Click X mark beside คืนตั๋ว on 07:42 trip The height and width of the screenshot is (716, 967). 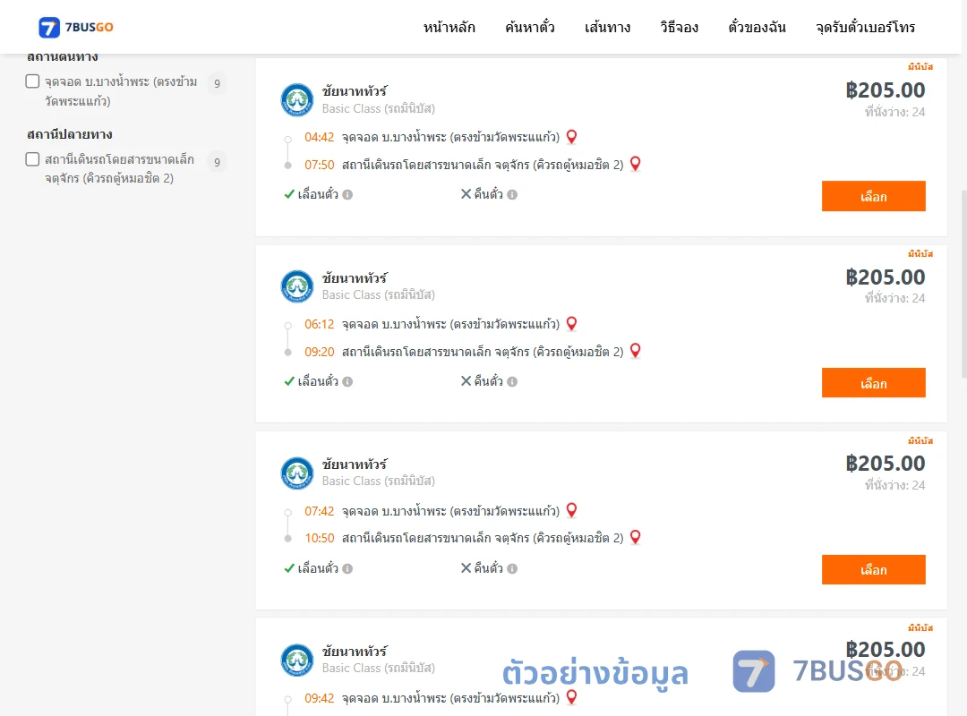pyautogui.click(x=466, y=568)
